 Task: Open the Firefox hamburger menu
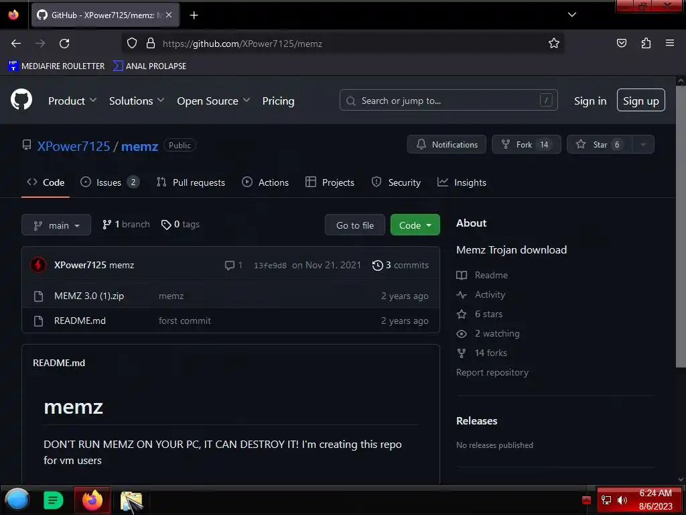tap(670, 43)
